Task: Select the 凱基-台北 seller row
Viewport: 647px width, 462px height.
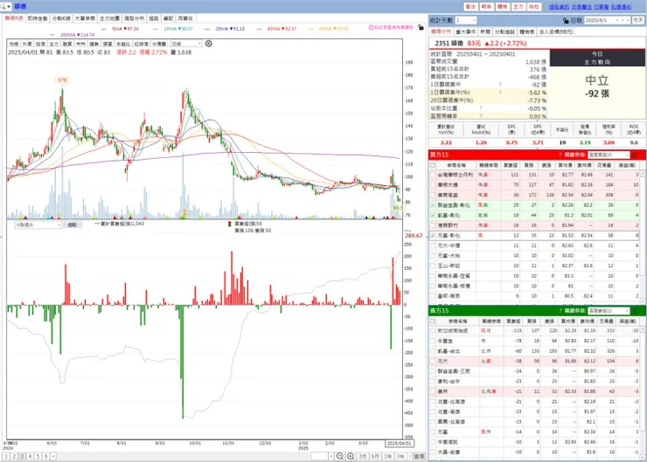Action: click(x=534, y=351)
